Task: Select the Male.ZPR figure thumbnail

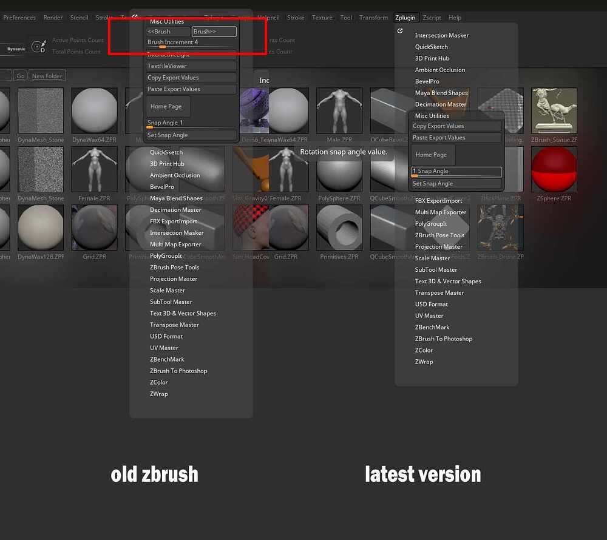Action: [x=339, y=110]
